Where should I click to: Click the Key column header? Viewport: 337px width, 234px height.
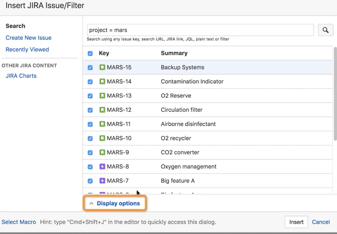104,53
